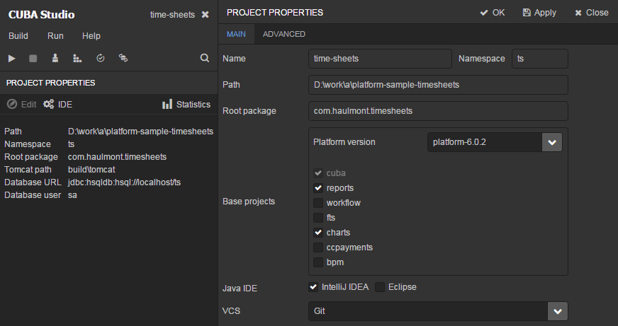
Task: Click the broom clean icon in toolbar
Action: pyautogui.click(x=55, y=58)
